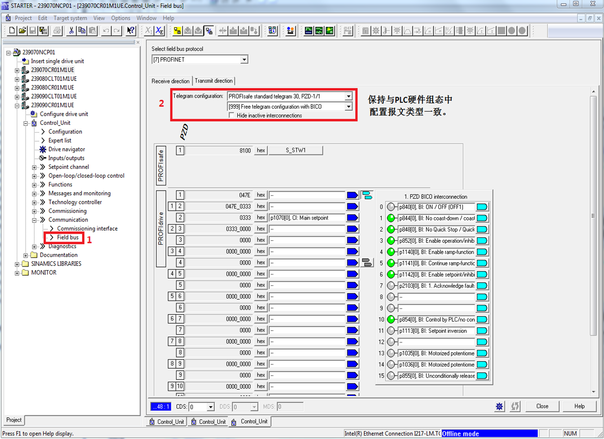Image resolution: width=604 pixels, height=439 pixels.
Task: Click the Open Project folder icon
Action: tap(22, 31)
